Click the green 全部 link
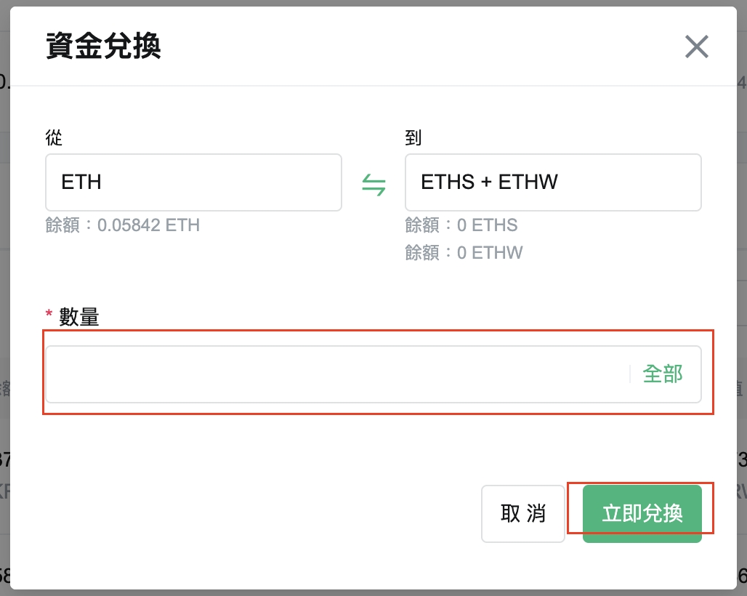Screen dimensions: 747x596 (663, 374)
